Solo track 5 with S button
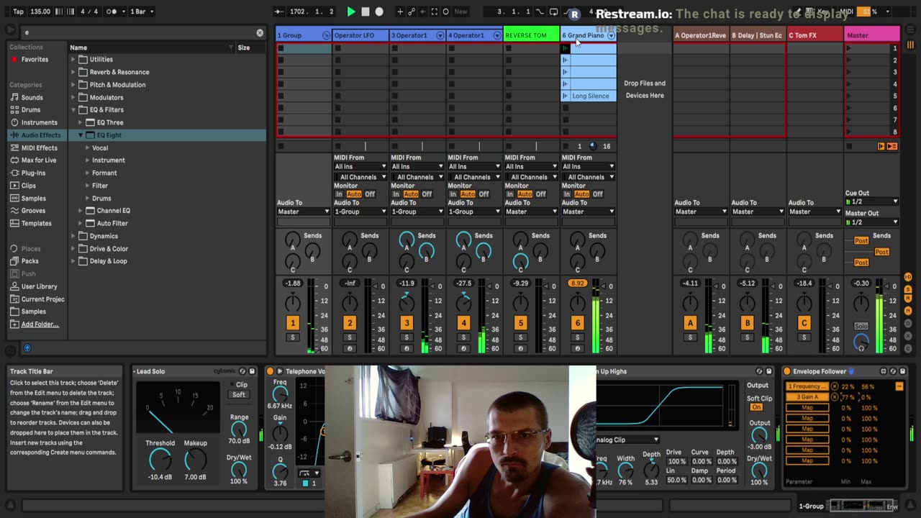Viewport: 921px width, 518px height. click(x=520, y=337)
